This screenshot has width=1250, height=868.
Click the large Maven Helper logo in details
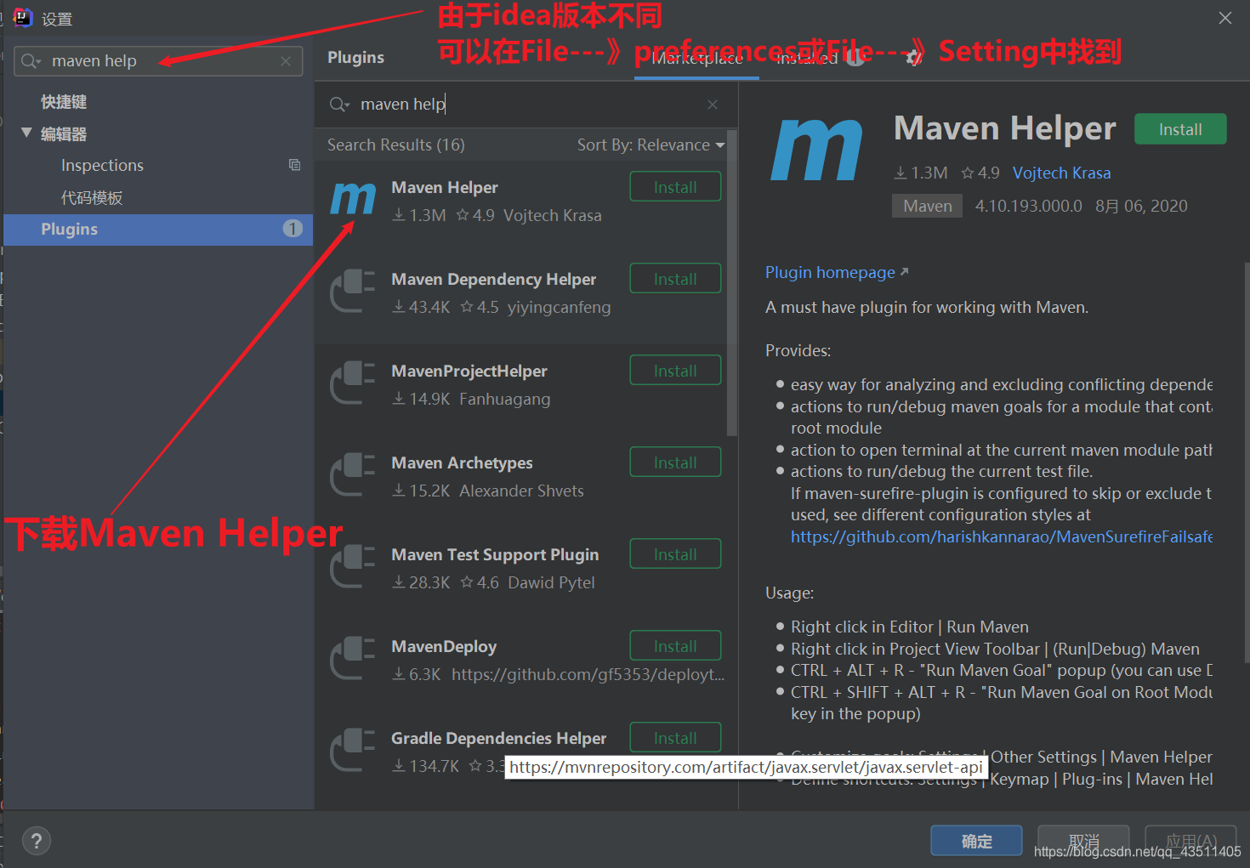(816, 150)
